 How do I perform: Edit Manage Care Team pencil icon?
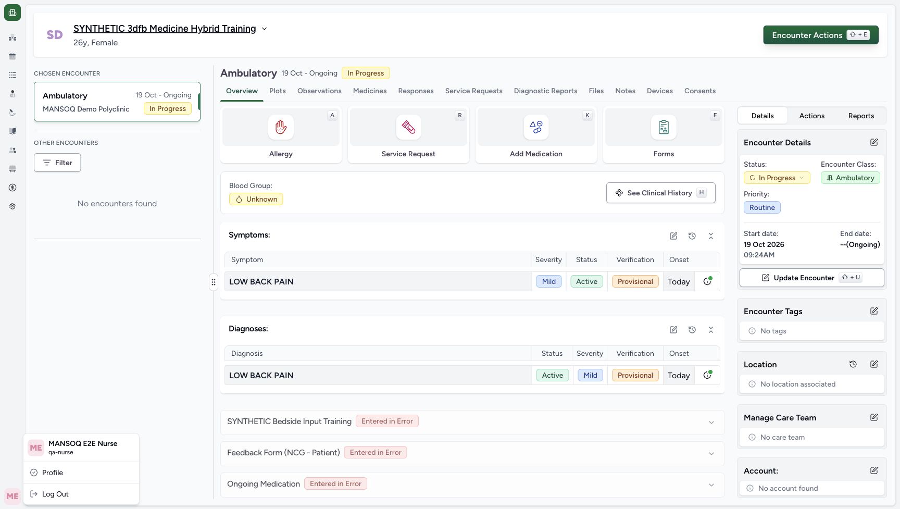874,417
